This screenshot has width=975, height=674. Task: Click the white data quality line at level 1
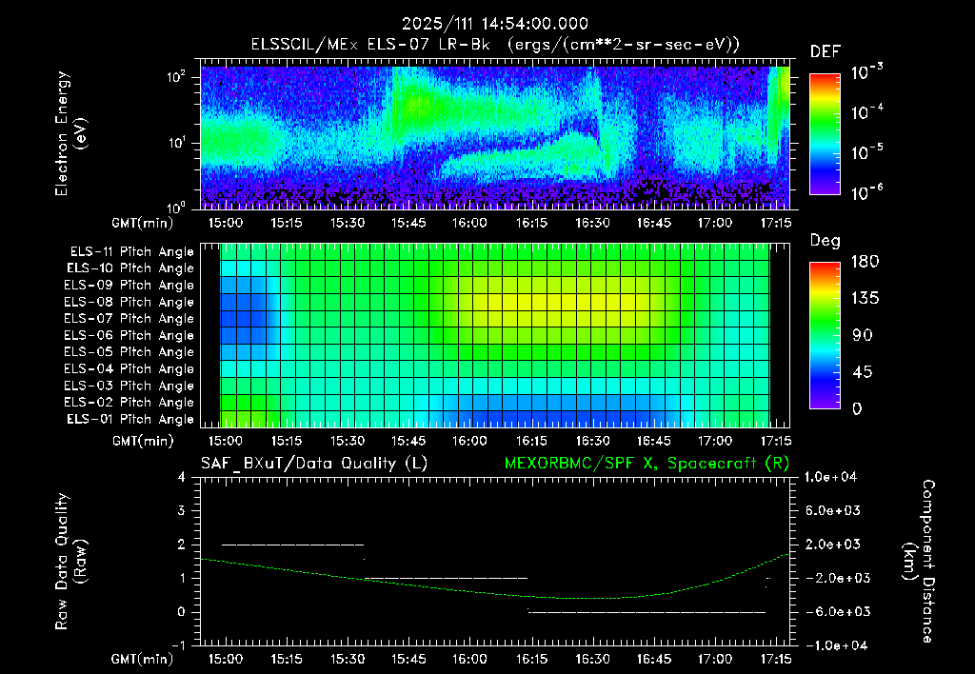pyautogui.click(x=446, y=578)
